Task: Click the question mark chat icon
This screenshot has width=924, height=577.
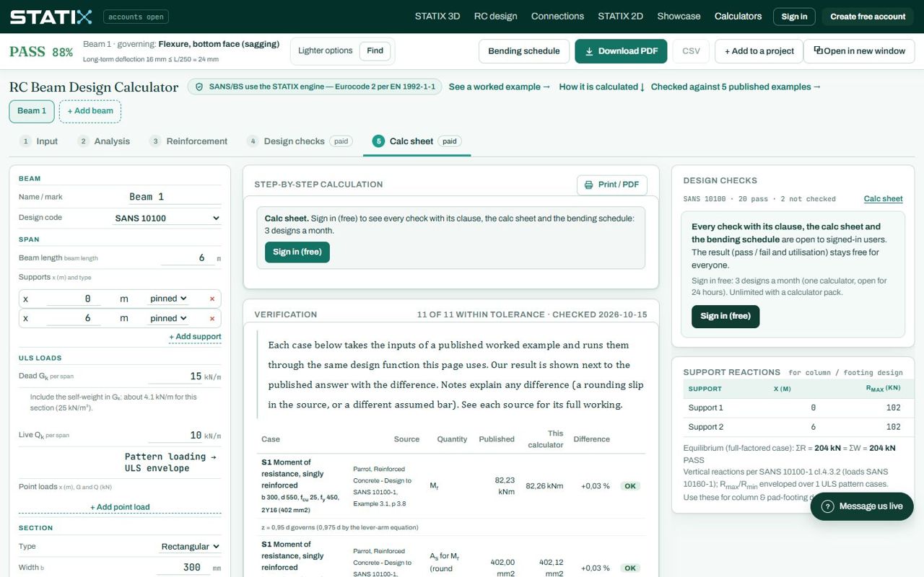Action: click(828, 506)
